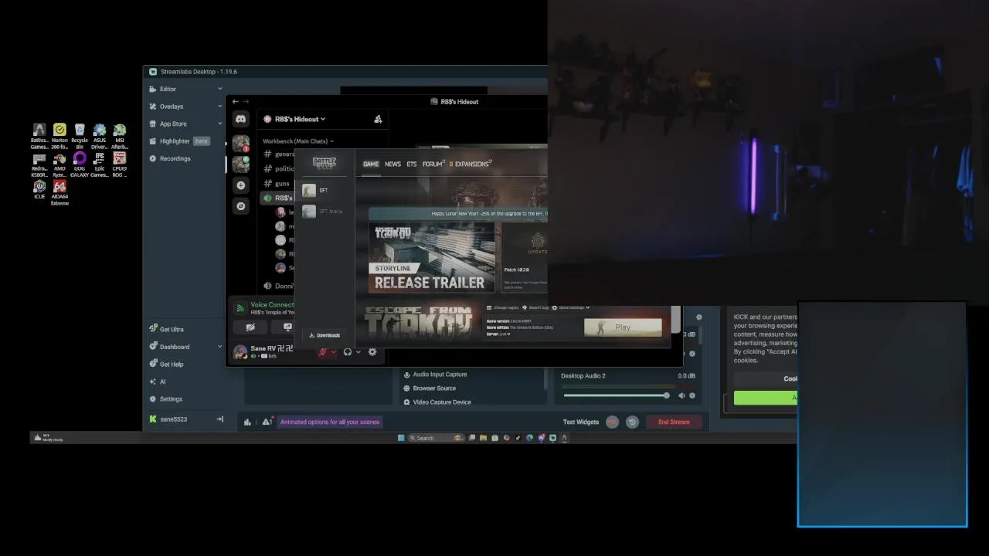Open Epic Games desktop shortcut

(100, 164)
